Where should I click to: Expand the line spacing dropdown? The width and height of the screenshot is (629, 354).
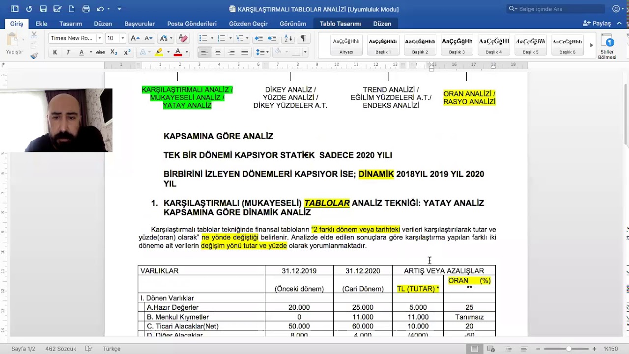click(x=267, y=52)
